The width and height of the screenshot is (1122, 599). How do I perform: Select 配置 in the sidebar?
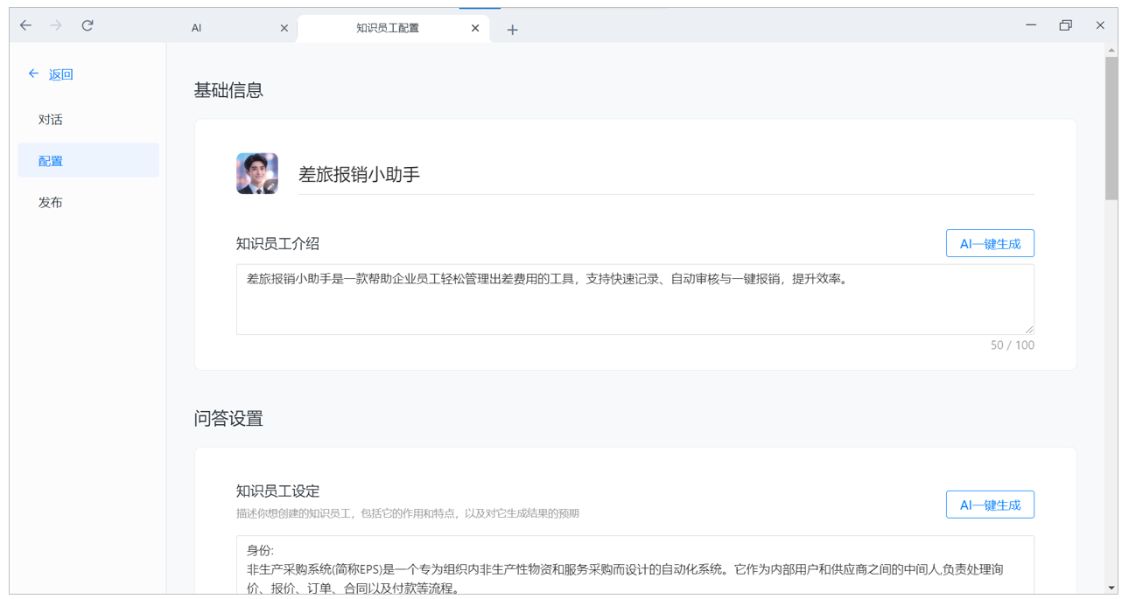click(x=88, y=161)
